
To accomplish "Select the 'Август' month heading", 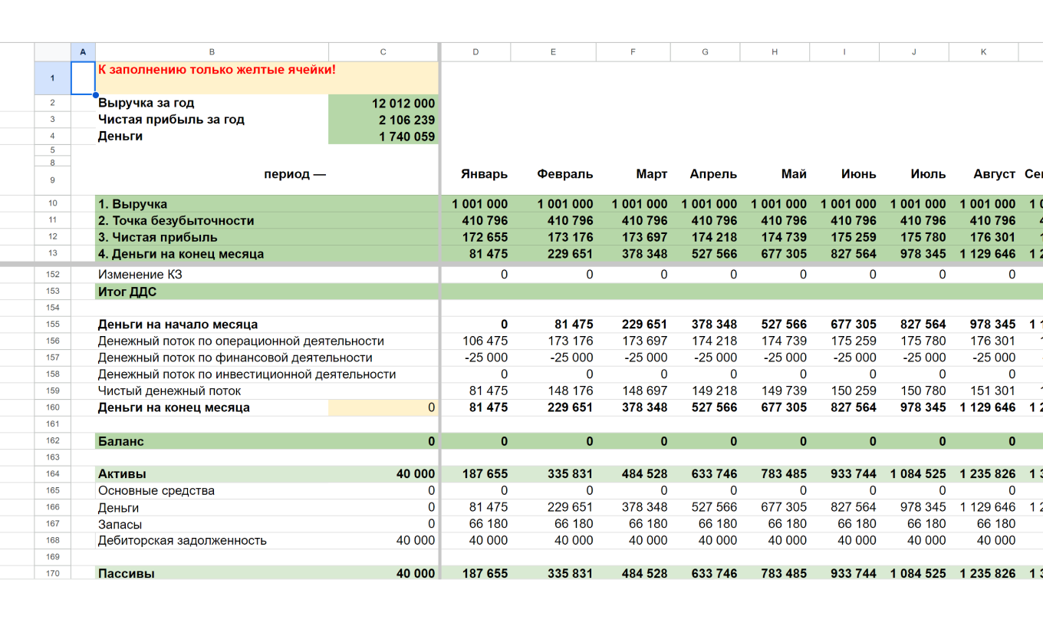I will [994, 174].
